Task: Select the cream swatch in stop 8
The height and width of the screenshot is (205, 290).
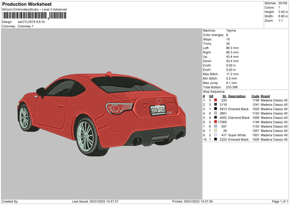Action: coord(215,131)
